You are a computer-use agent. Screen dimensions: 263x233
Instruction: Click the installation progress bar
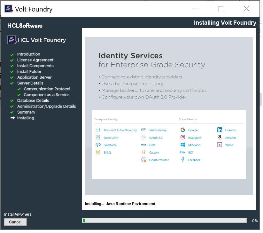pyautogui.click(x=164, y=220)
